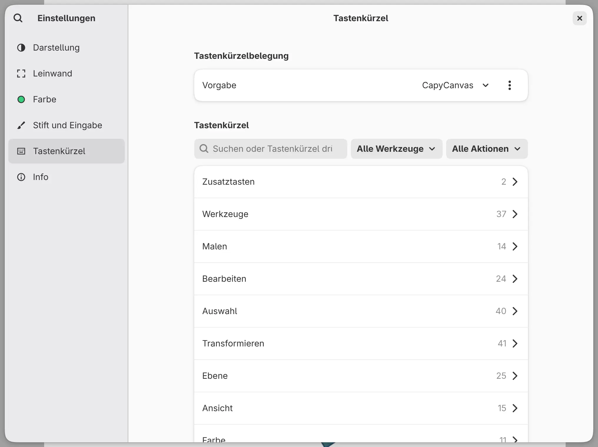
Task: Click the Info circle icon
Action: pos(21,177)
